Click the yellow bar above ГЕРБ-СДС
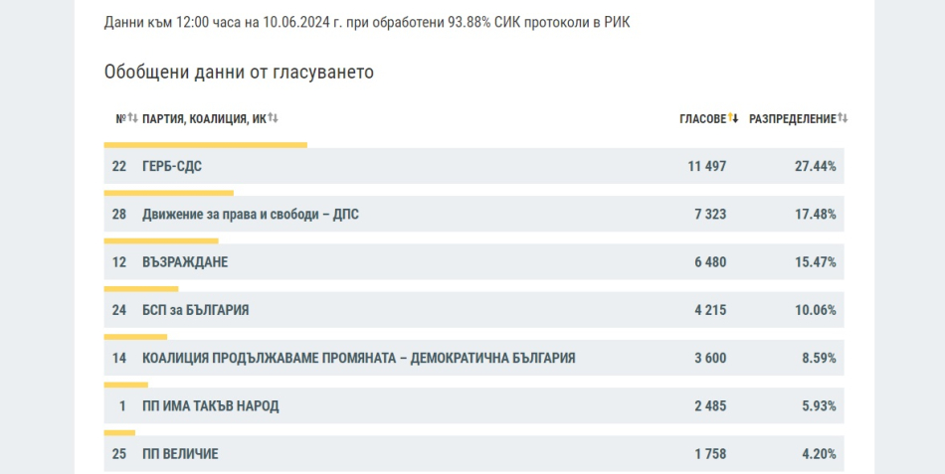Viewport: 945px width, 474px height. point(206,145)
